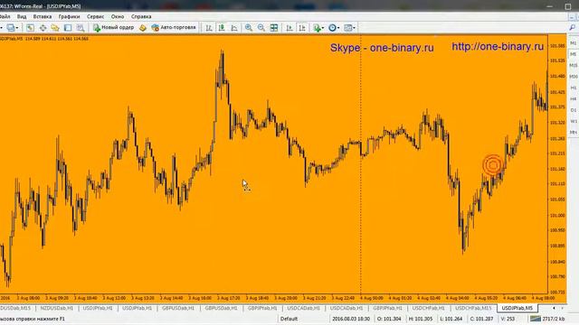
Task: Select the H4 timeframe button
Action: pos(573,98)
